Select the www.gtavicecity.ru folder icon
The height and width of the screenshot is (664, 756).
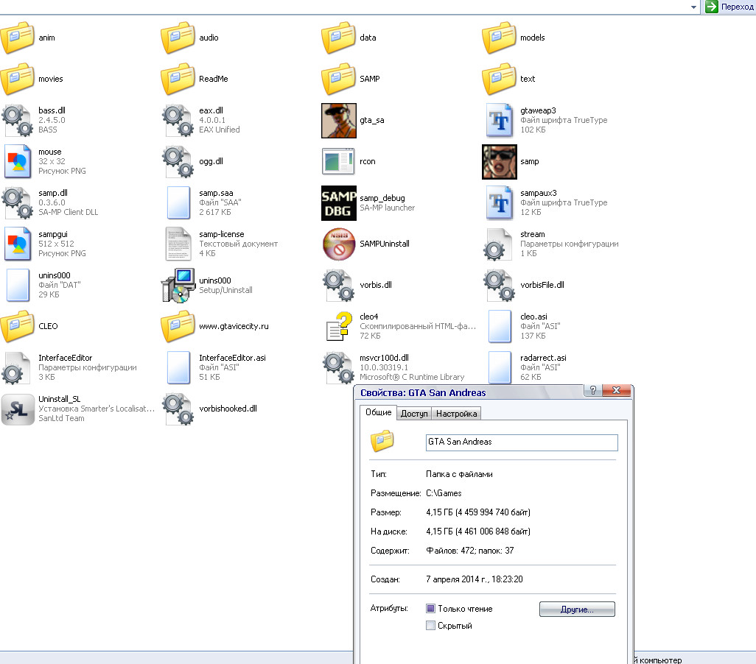(x=178, y=326)
